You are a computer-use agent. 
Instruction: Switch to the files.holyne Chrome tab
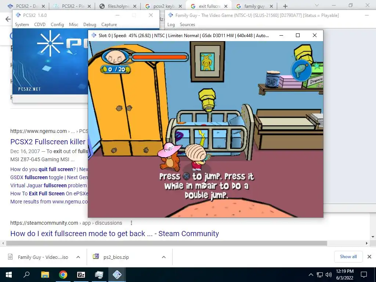[118, 6]
